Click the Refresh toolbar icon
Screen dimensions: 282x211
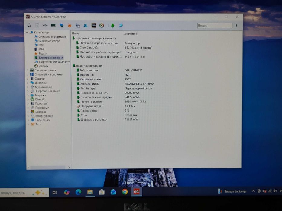tap(29, 25)
